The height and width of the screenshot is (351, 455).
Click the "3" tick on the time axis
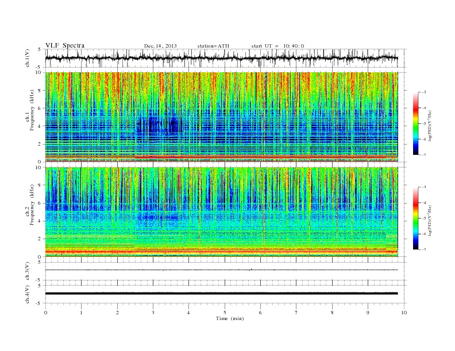(153, 313)
